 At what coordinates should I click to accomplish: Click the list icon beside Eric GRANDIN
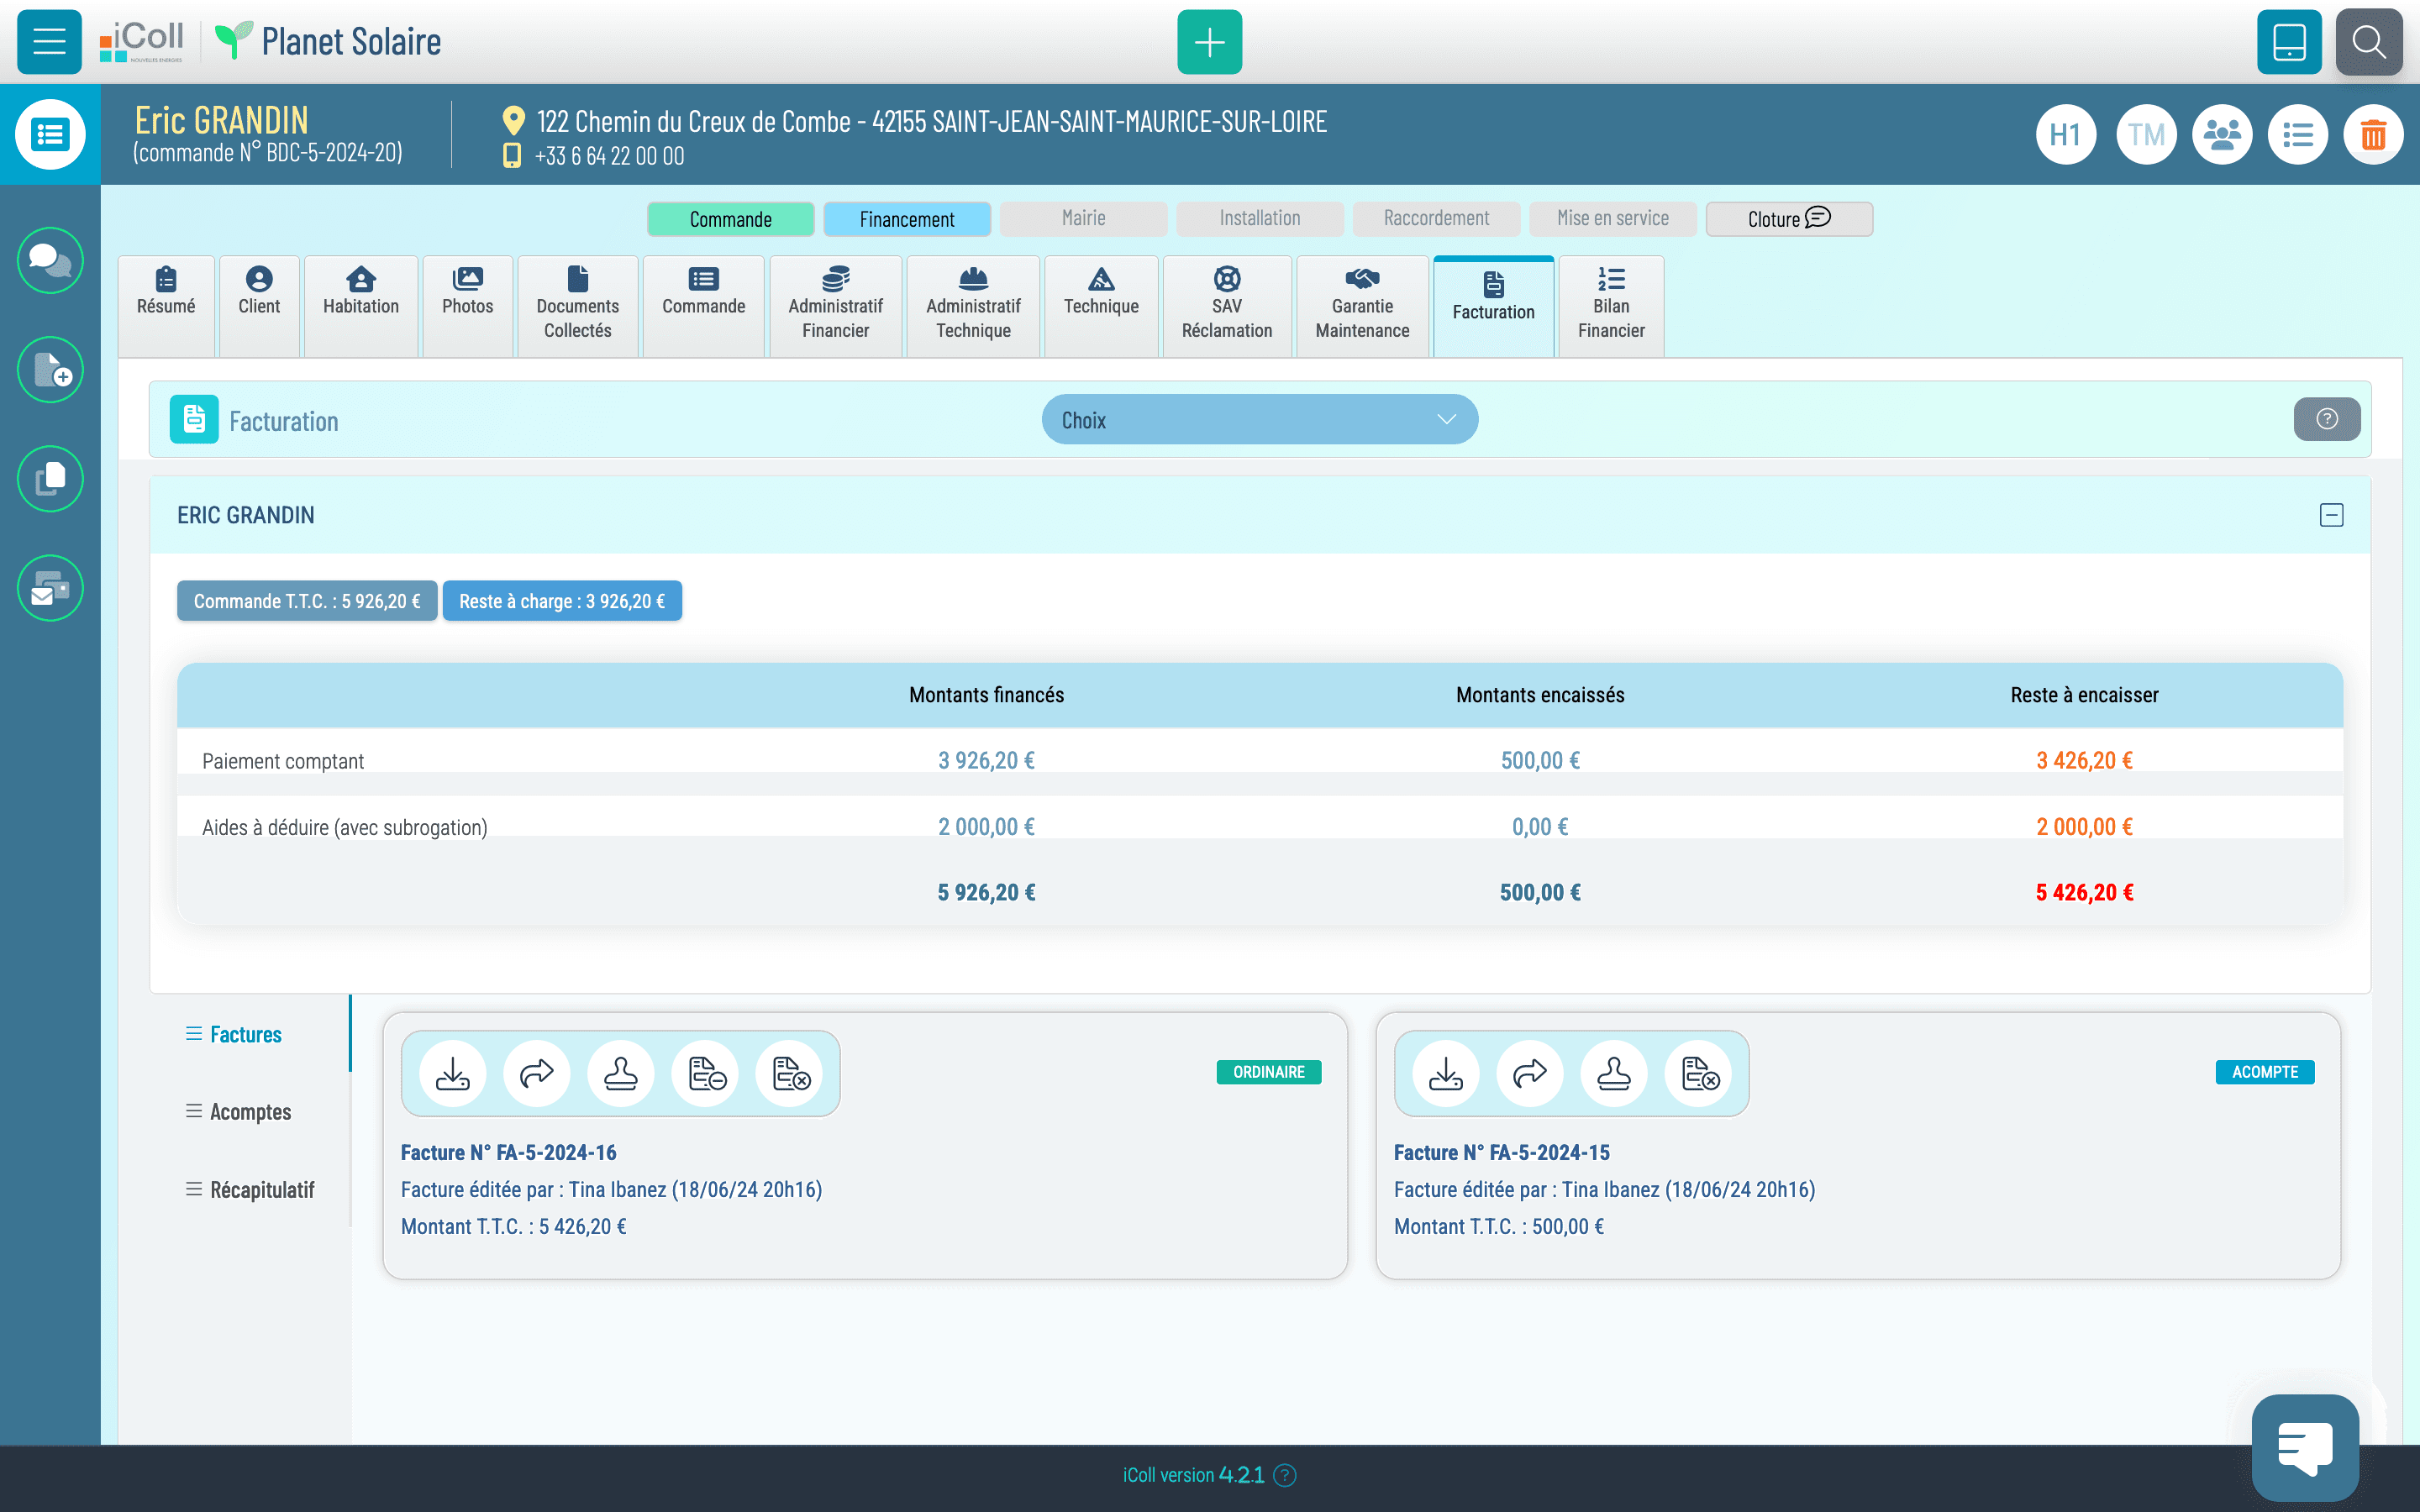click(x=50, y=134)
